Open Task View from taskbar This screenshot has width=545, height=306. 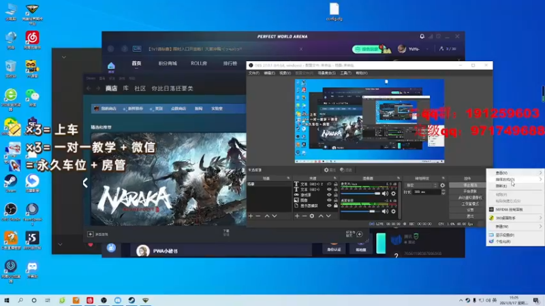click(x=48, y=300)
